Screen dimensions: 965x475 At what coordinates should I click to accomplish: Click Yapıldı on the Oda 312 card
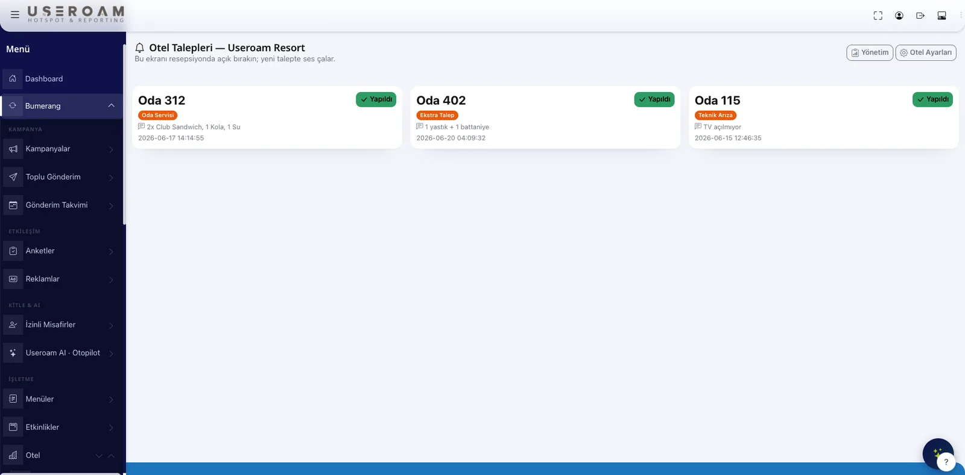coord(376,99)
